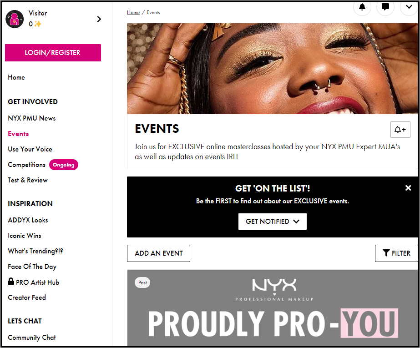Expand the Visitor profile arrow
This screenshot has width=420, height=348.
[x=99, y=19]
